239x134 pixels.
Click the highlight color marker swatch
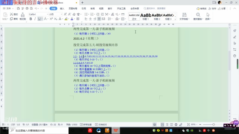(x=66, y=19)
